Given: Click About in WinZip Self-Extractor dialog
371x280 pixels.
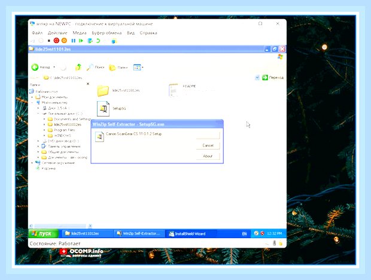Looking at the screenshot, I should (x=208, y=156).
